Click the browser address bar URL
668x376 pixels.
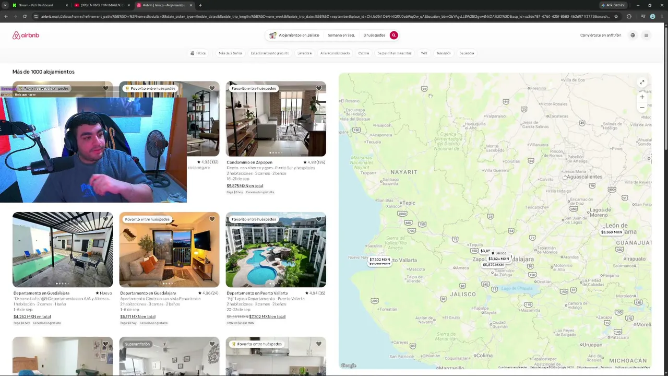coord(325,16)
